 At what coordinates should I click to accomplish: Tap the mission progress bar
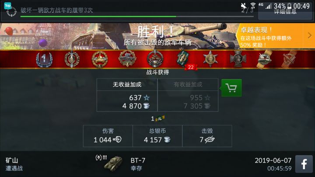click(x=137, y=17)
